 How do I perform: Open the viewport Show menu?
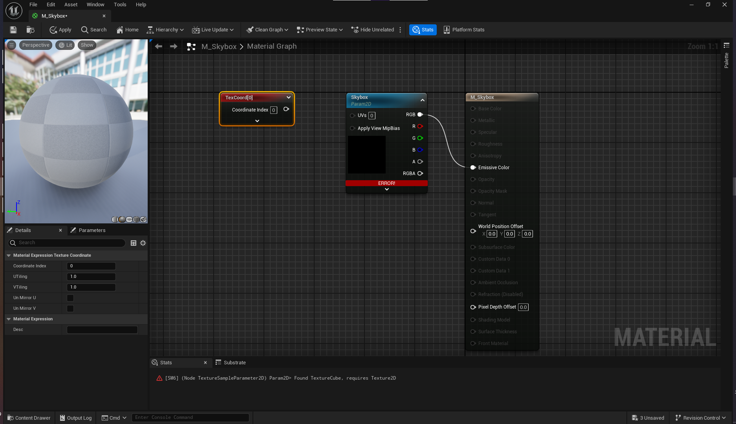[87, 45]
